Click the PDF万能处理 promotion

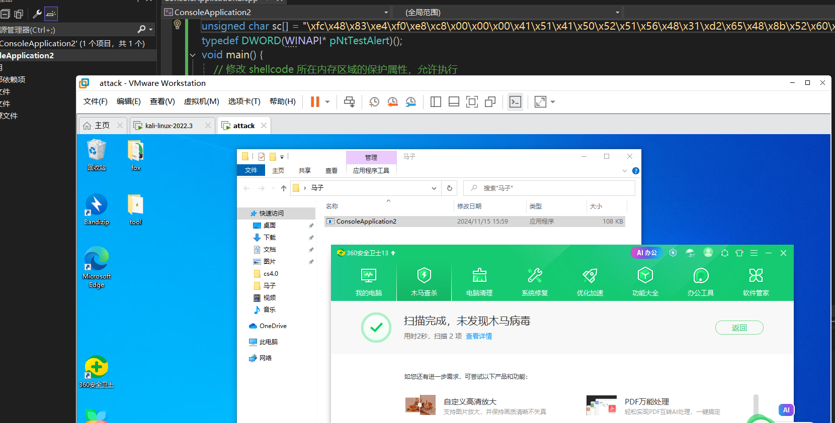(653, 406)
